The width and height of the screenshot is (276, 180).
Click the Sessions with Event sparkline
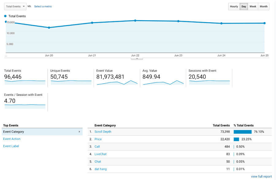pos(209,82)
